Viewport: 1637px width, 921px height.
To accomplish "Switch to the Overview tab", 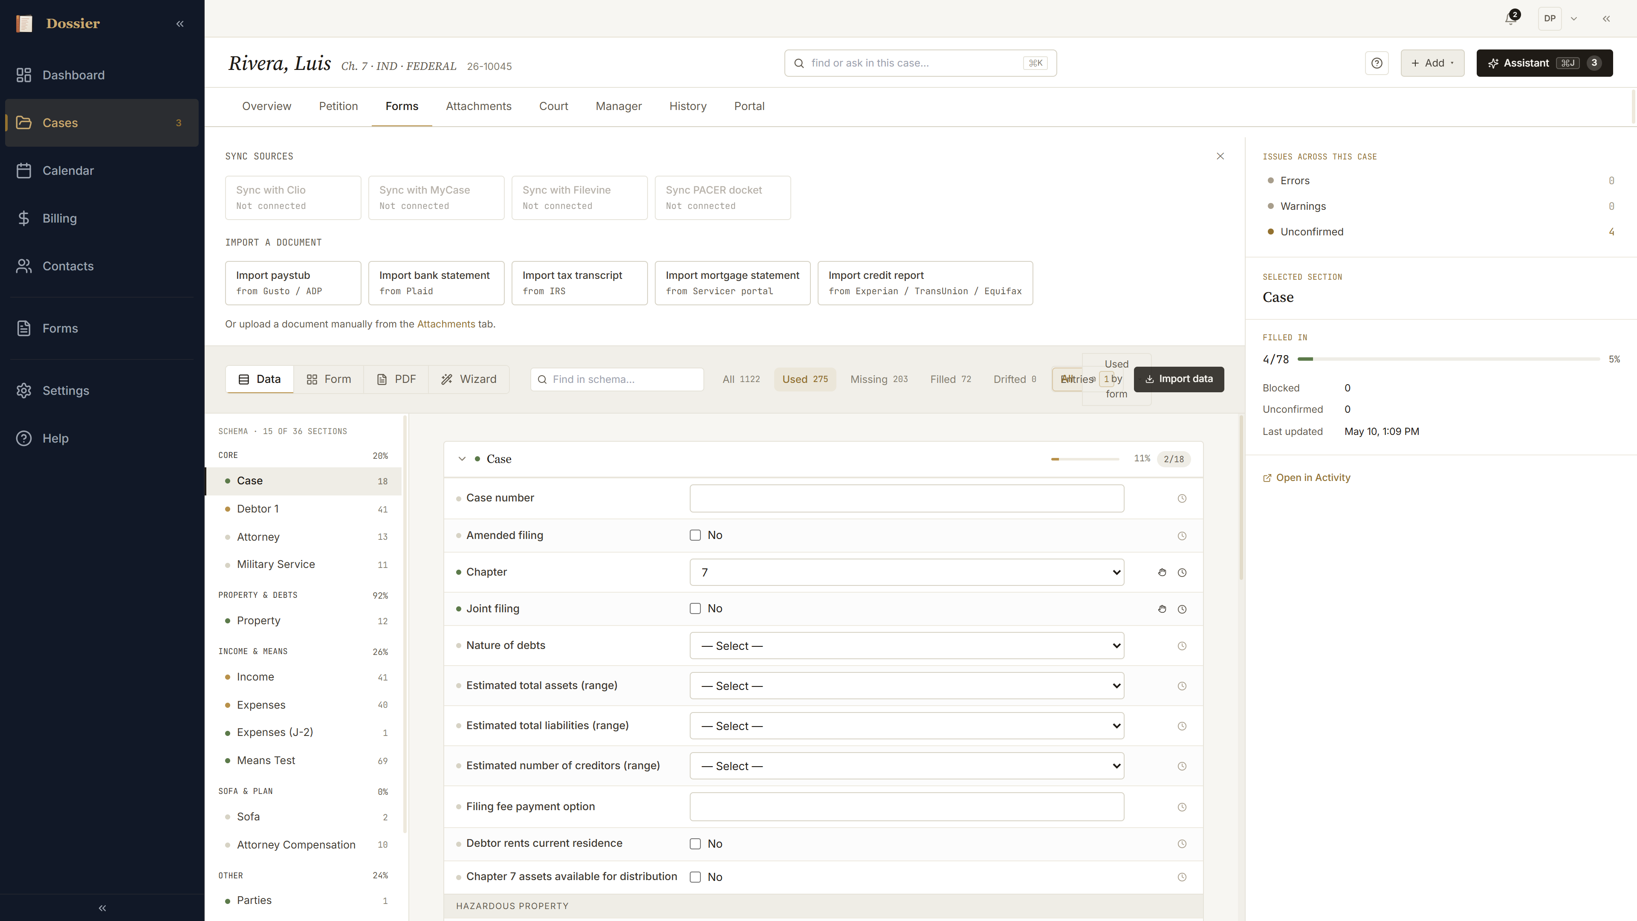I will click(266, 106).
